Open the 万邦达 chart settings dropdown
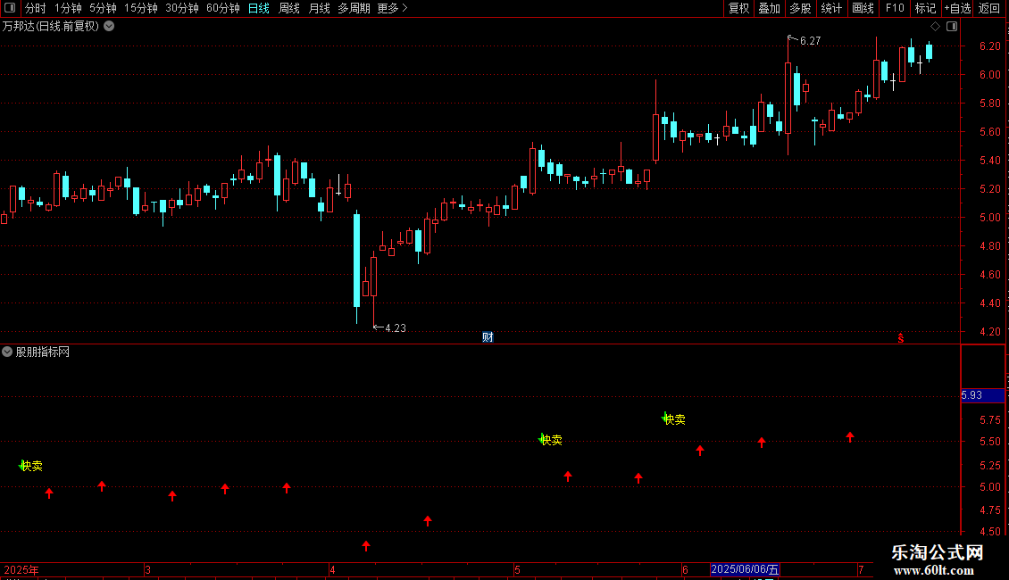The image size is (1009, 580). click(110, 27)
